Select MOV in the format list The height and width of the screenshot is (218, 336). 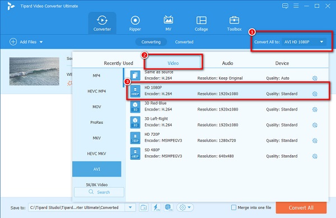(97, 106)
